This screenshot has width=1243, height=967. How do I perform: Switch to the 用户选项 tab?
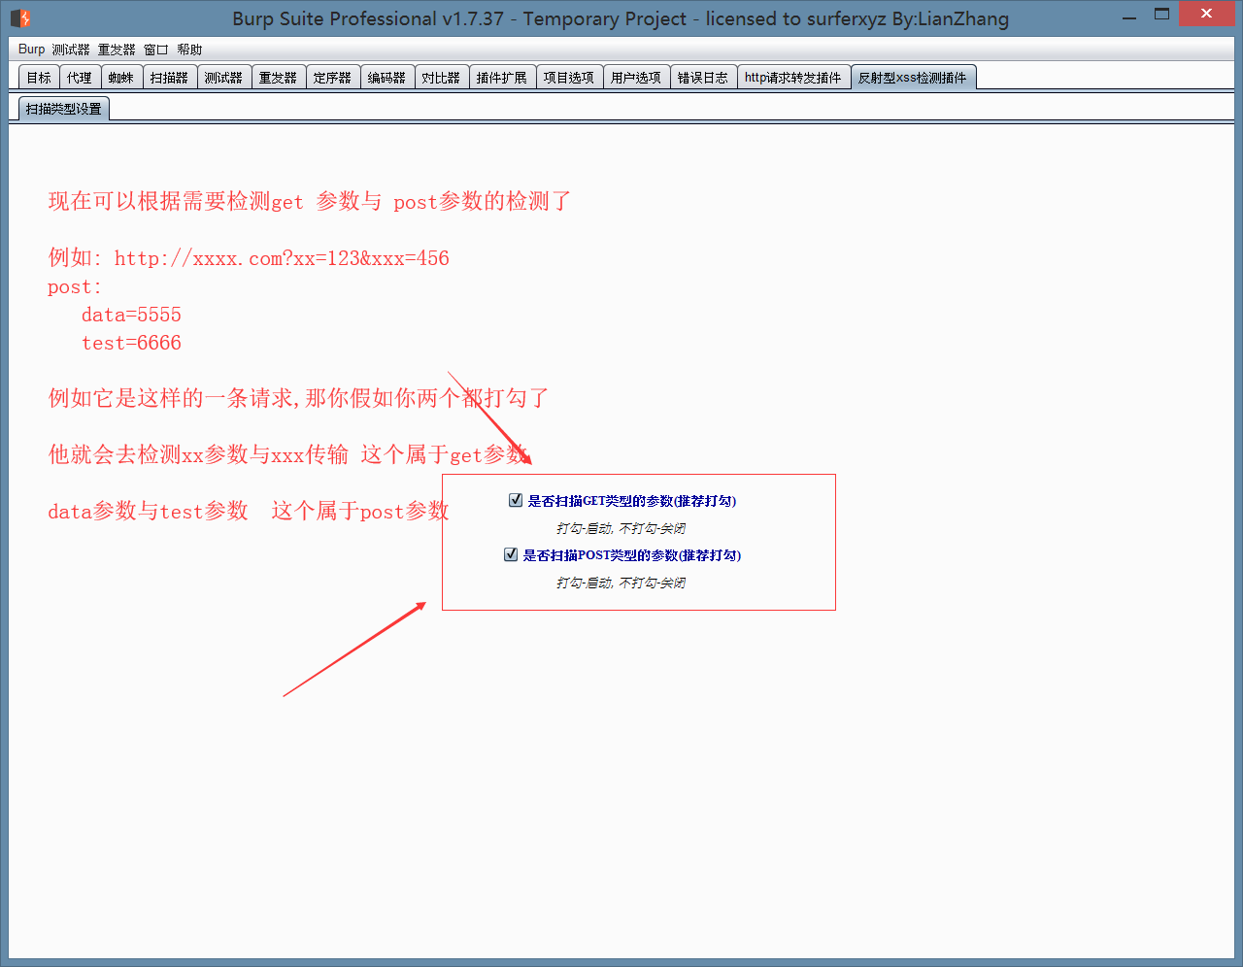click(x=636, y=78)
